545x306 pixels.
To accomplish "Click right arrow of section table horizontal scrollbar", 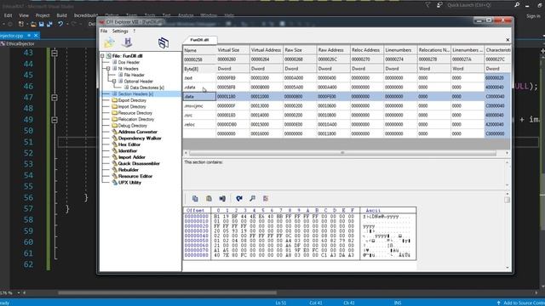I will (507, 153).
